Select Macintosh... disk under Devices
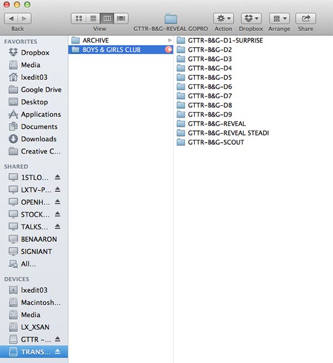The height and width of the screenshot is (363, 333). [x=34, y=302]
